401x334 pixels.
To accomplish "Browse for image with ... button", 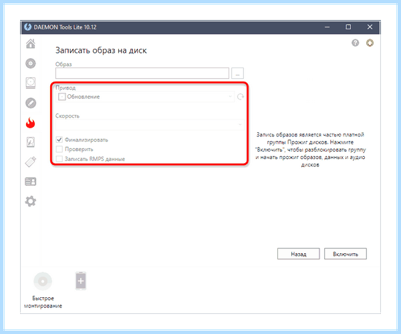I will coord(237,73).
